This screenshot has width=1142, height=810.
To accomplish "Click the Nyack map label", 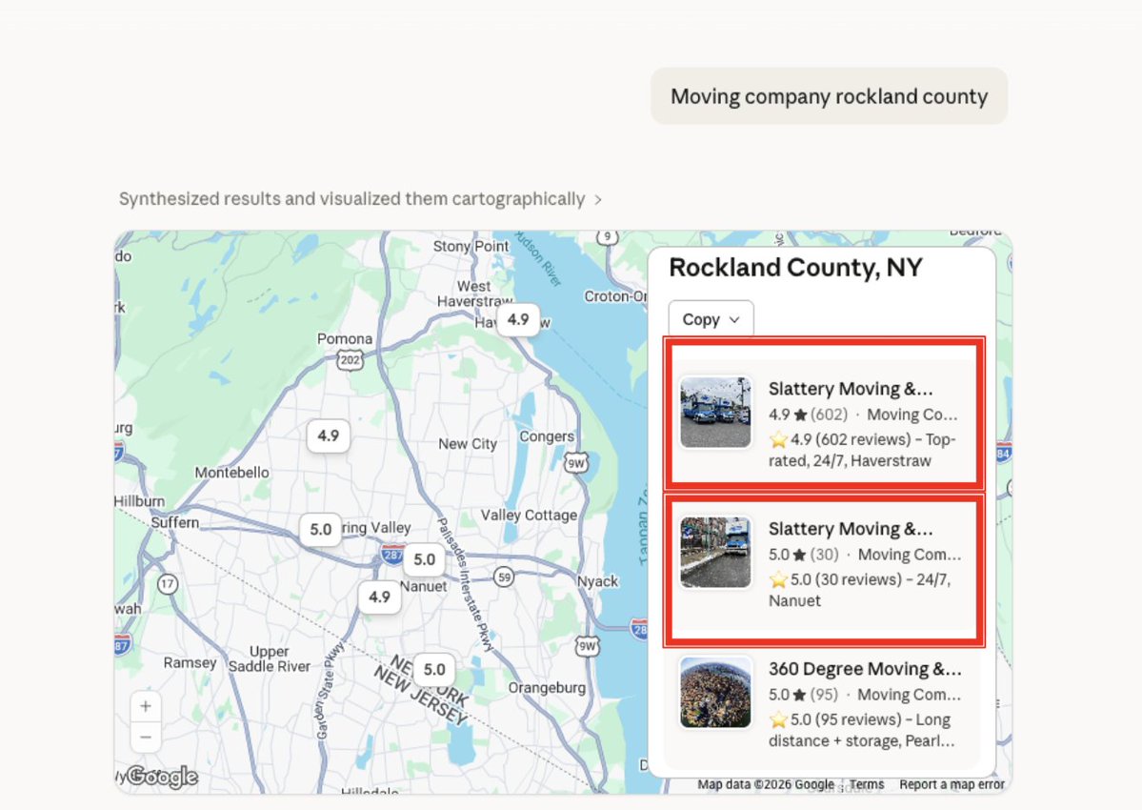I will (597, 581).
